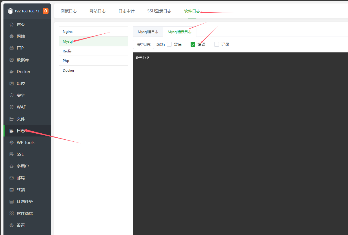This screenshot has width=348, height=235.
Task: Click the FTP globe icon in sidebar
Action: pos(12,48)
